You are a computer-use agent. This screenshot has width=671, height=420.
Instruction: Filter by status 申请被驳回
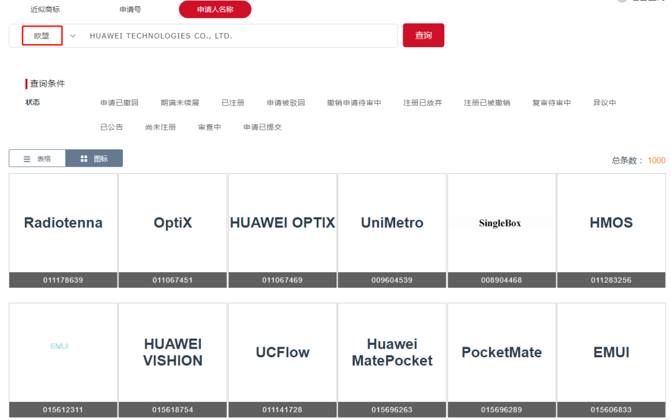click(286, 103)
